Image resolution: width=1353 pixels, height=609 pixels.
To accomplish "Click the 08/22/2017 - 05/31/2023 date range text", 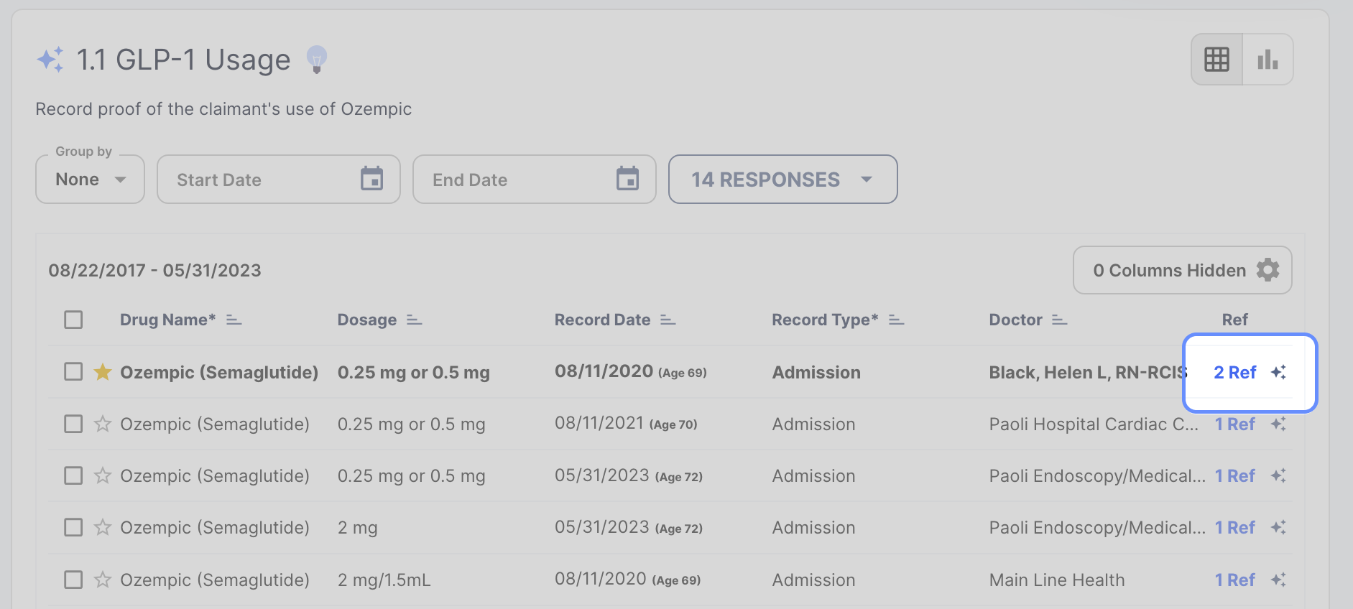I will tap(154, 270).
